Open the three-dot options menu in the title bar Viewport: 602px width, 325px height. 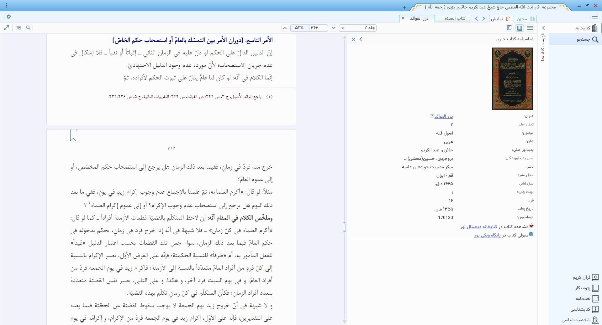(7, 6)
